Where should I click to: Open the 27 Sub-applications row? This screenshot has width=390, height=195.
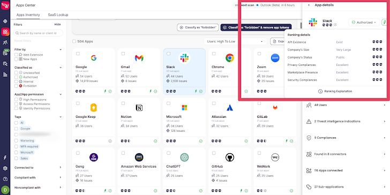(x=346, y=187)
